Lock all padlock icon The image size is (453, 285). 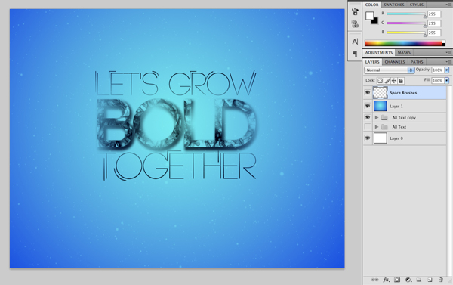pyautogui.click(x=401, y=81)
